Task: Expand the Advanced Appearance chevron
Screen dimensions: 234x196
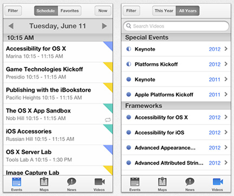Action: (x=226, y=147)
